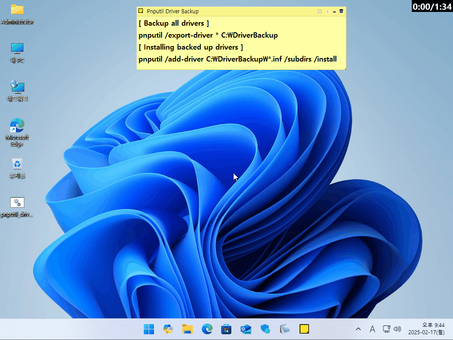This screenshot has height=340, width=453.
Task: Toggle the IME input mode 'A' indicator
Action: (372, 329)
